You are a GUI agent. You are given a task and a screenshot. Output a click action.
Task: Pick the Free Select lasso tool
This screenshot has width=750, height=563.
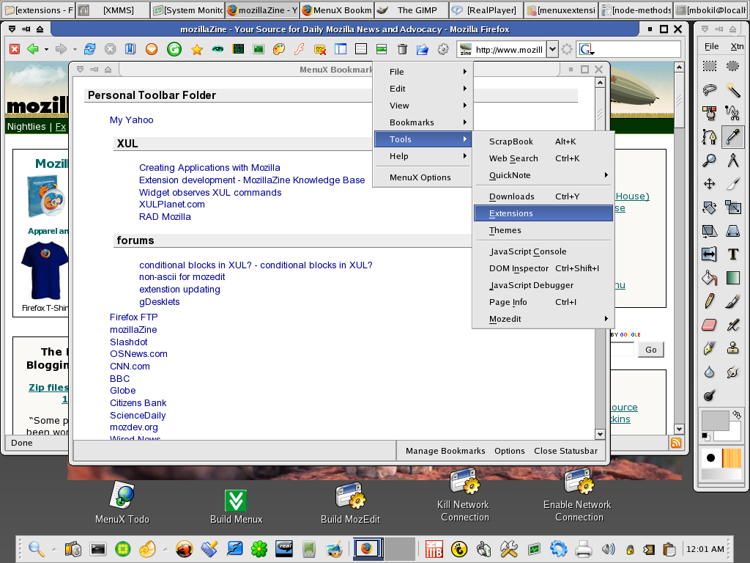click(709, 89)
